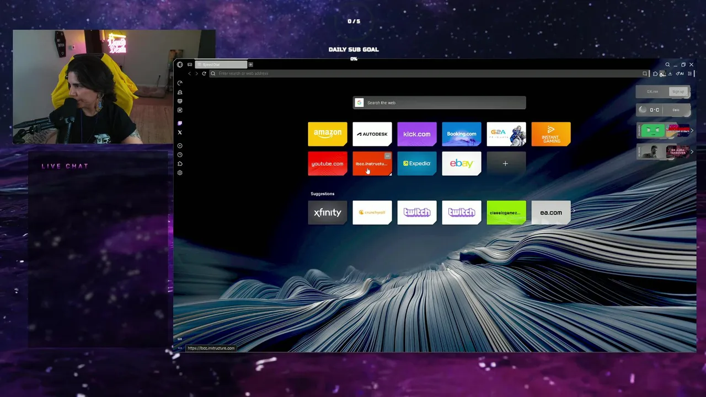Image resolution: width=706 pixels, height=397 pixels.
Task: Open the youtube.com speed dial tile
Action: point(328,164)
